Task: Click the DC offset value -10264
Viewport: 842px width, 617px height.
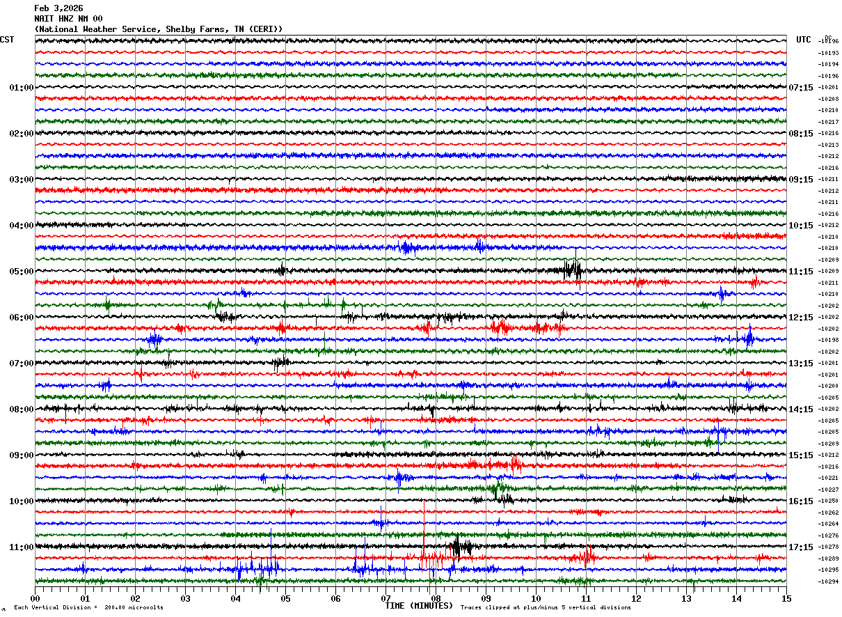Action: [829, 524]
